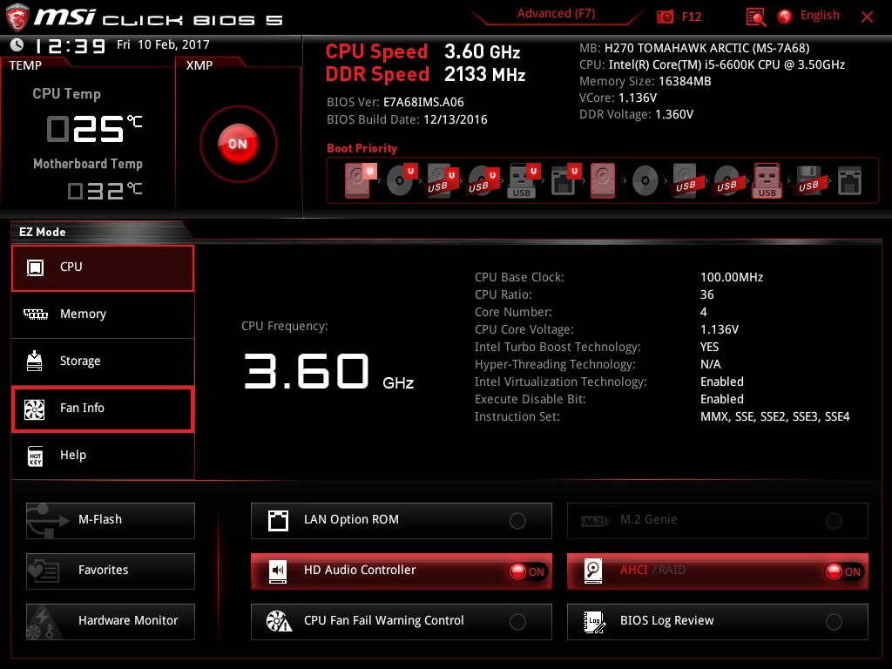The width and height of the screenshot is (892, 669).
Task: Click the F12 screenshot camera icon
Action: (666, 17)
